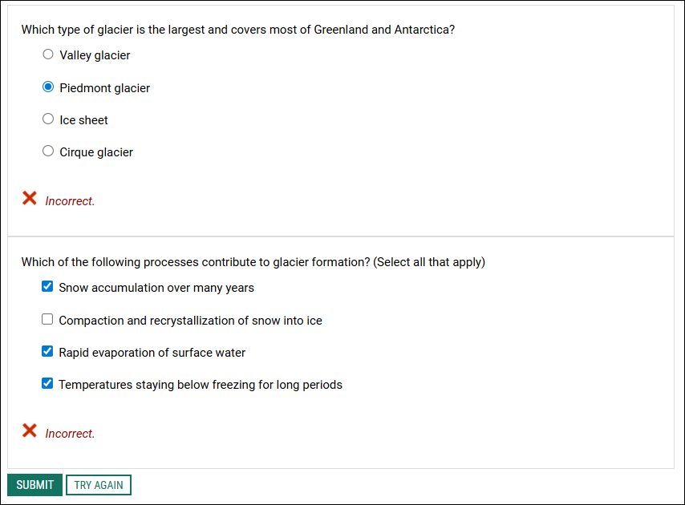This screenshot has height=505, width=685.
Task: Select the Ice sheet answer option
Action: click(47, 119)
